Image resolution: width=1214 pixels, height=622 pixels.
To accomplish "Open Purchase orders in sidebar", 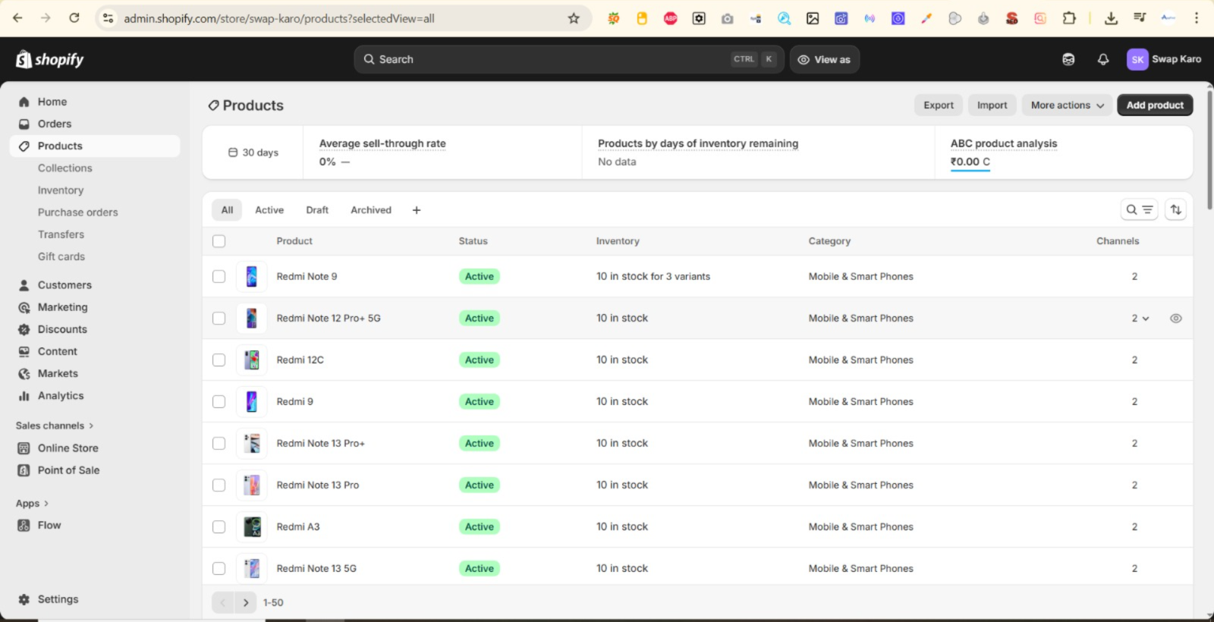I will [78, 212].
